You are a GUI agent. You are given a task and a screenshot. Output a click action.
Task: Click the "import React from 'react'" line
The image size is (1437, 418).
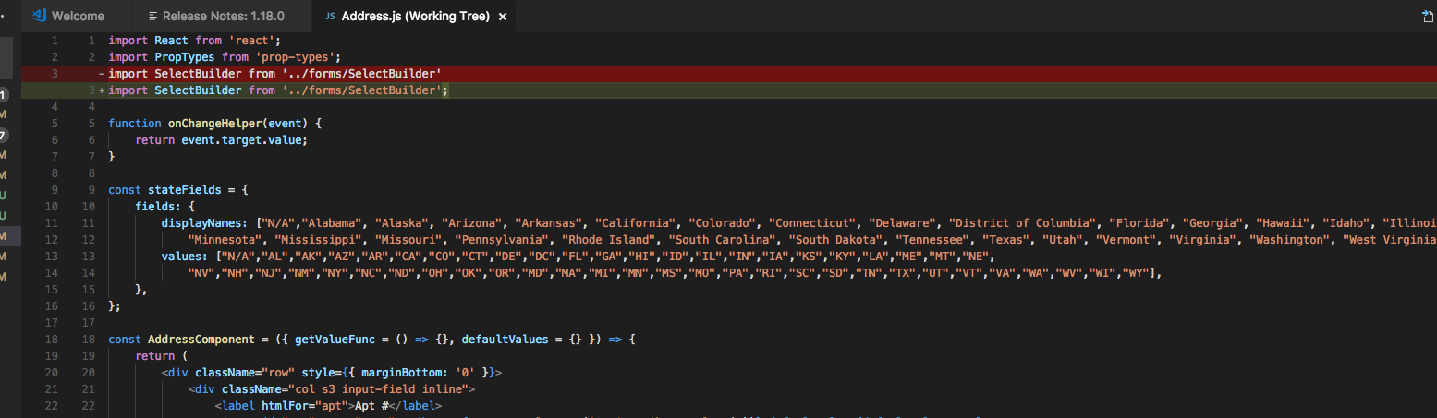[194, 40]
